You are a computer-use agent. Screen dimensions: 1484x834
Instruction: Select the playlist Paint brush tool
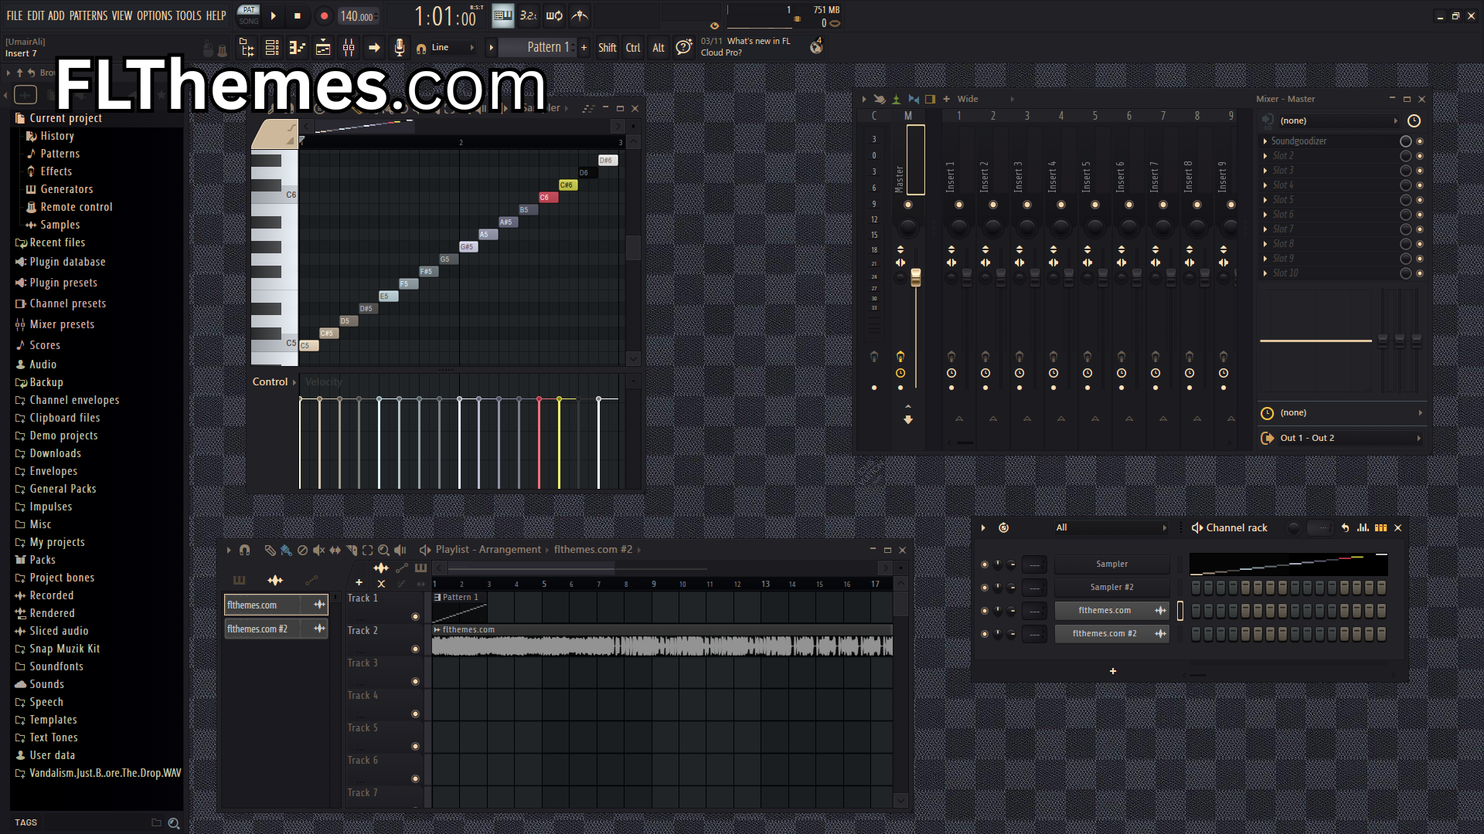click(x=286, y=550)
